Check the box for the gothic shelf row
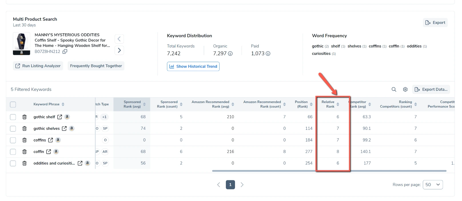Screen dimensions: 462x201 pos(13,117)
